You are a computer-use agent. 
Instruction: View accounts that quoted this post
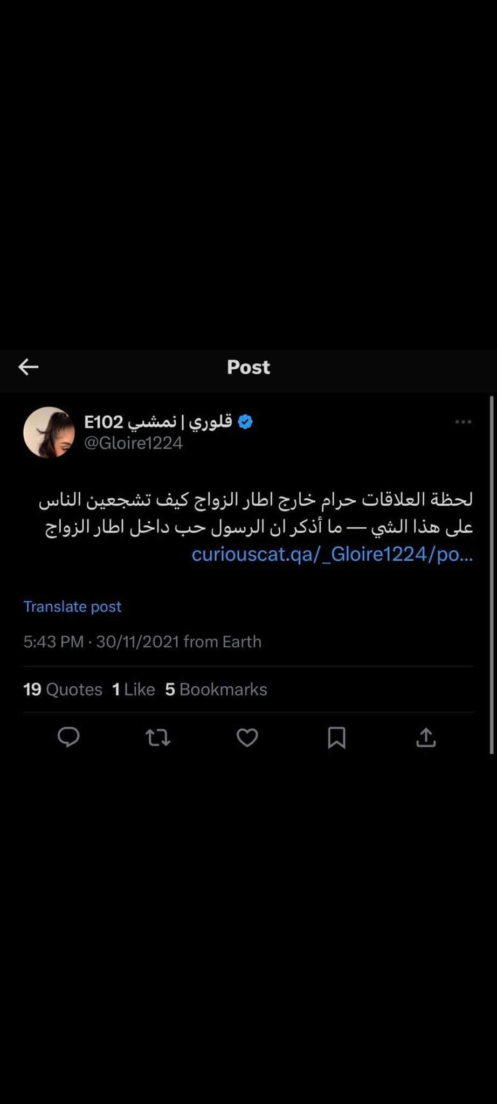coord(63,689)
